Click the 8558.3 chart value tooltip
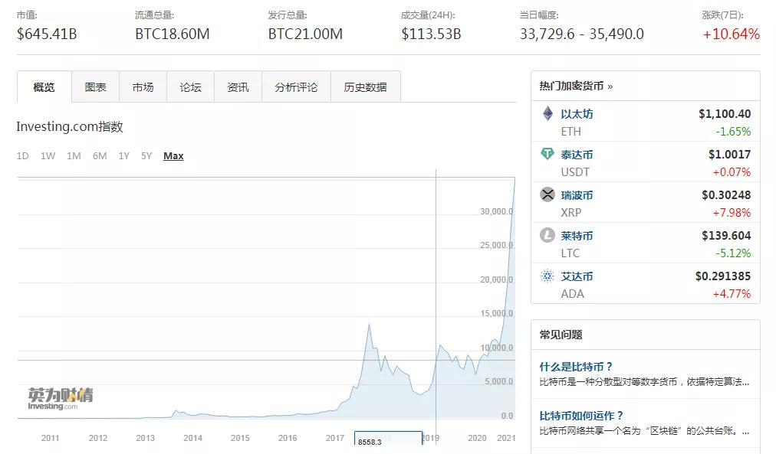This screenshot has width=776, height=454. (388, 439)
